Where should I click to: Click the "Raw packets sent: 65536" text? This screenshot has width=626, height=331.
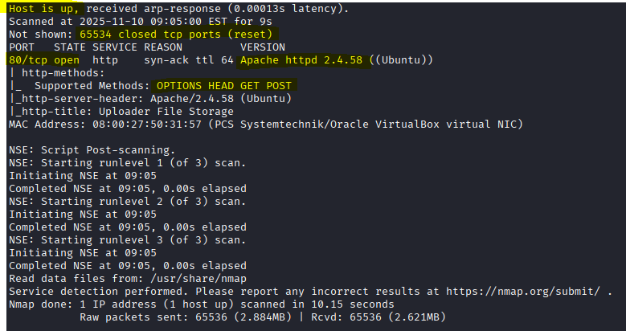150,317
